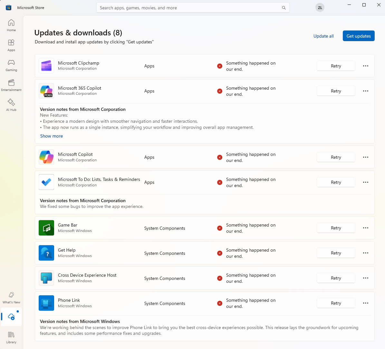The image size is (385, 349).
Task: Open more options for Game Bar
Action: tap(366, 228)
